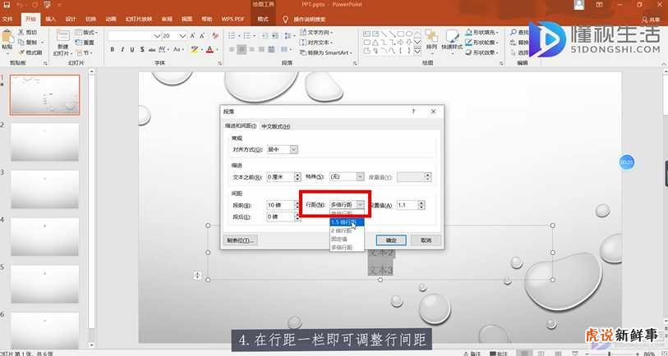Open the File tab

7,19
